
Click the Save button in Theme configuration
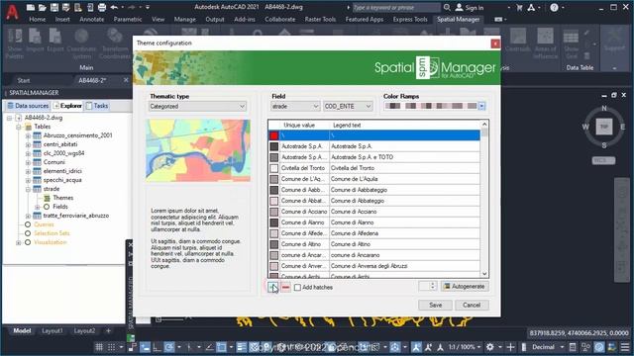(435, 305)
